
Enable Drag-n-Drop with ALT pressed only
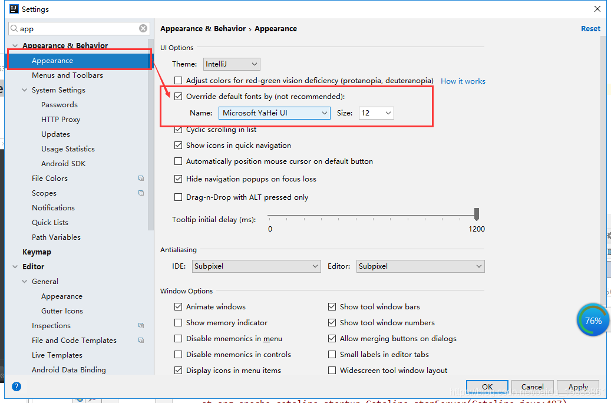pos(178,197)
